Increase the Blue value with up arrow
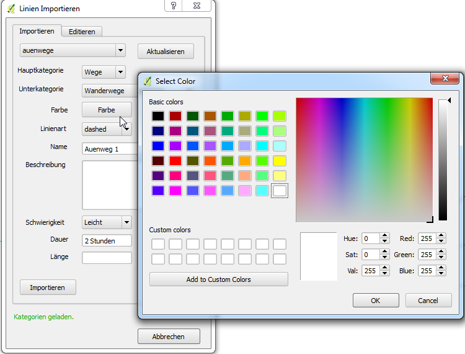465x354 pixels. tap(441, 268)
